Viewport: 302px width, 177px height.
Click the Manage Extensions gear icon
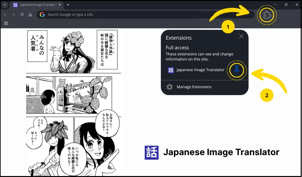pos(170,87)
